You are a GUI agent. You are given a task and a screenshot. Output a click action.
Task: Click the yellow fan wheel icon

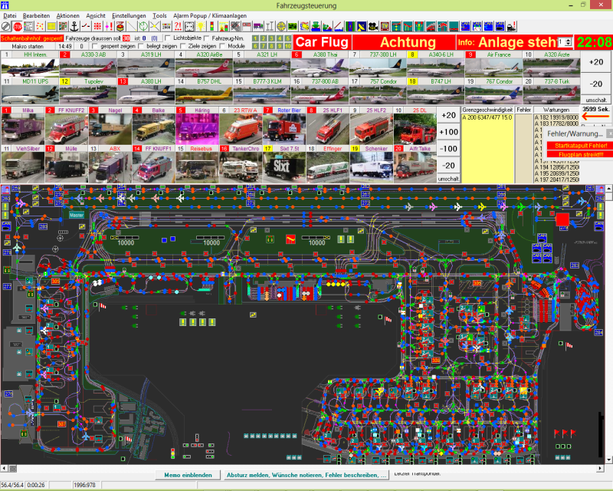[281, 27]
